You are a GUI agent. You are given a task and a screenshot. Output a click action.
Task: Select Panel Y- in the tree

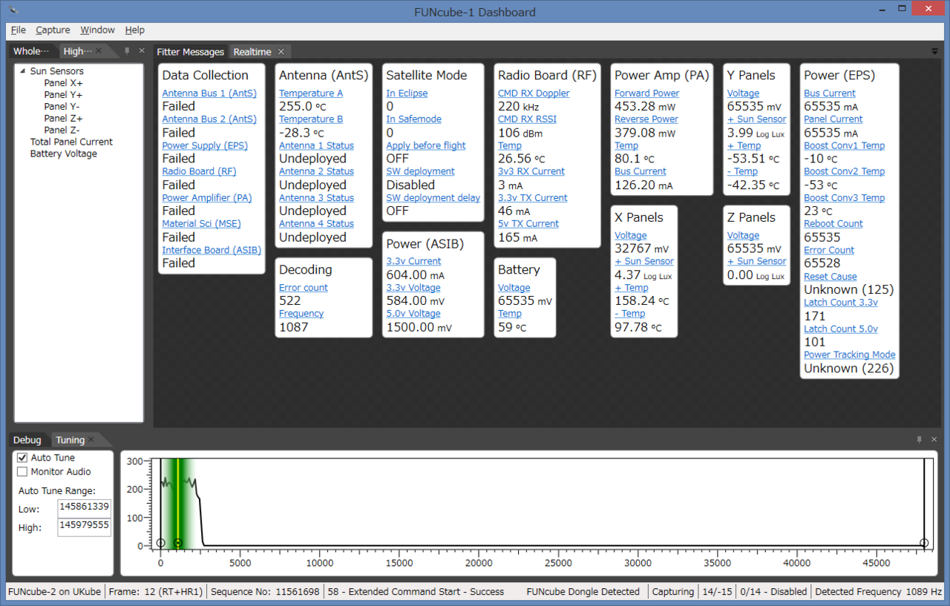click(x=62, y=107)
